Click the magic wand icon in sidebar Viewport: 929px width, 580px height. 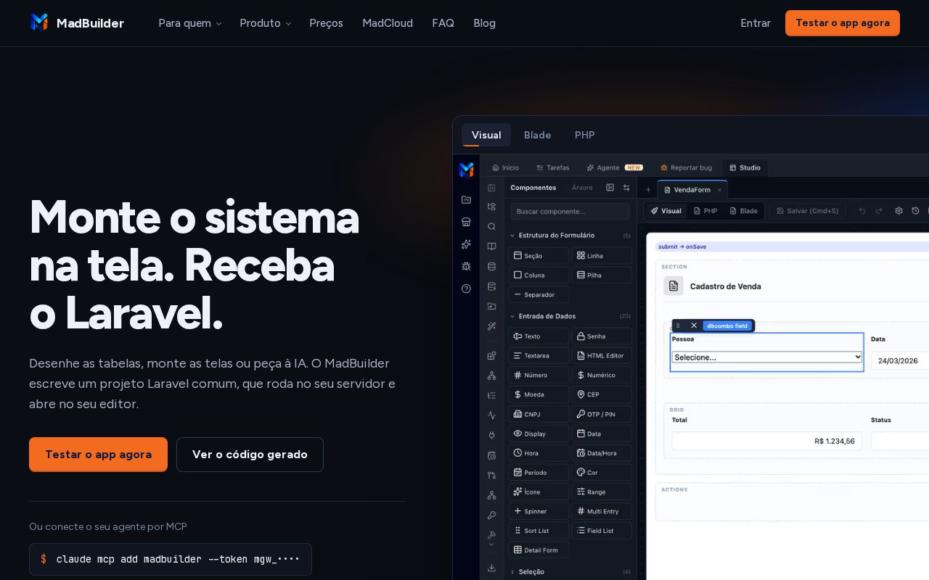(491, 326)
